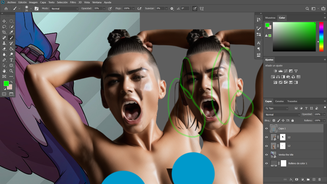
Task: Toggle pressure for size button
Action: (195, 9)
